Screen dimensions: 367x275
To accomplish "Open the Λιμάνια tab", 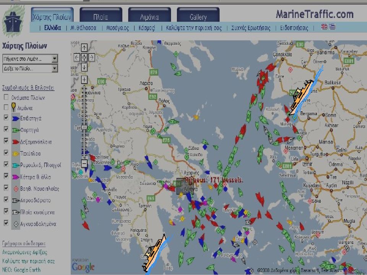I will pos(149,15).
